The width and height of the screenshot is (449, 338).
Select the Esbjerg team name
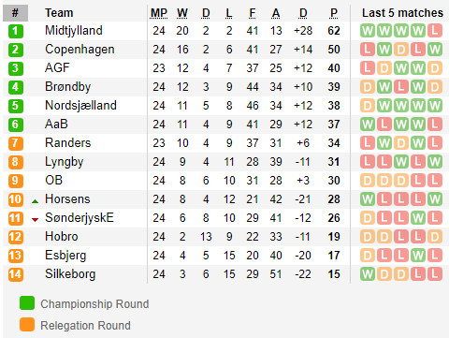coord(65,256)
